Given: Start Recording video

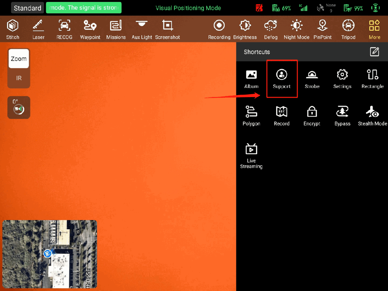Looking at the screenshot, I should click(219, 30).
